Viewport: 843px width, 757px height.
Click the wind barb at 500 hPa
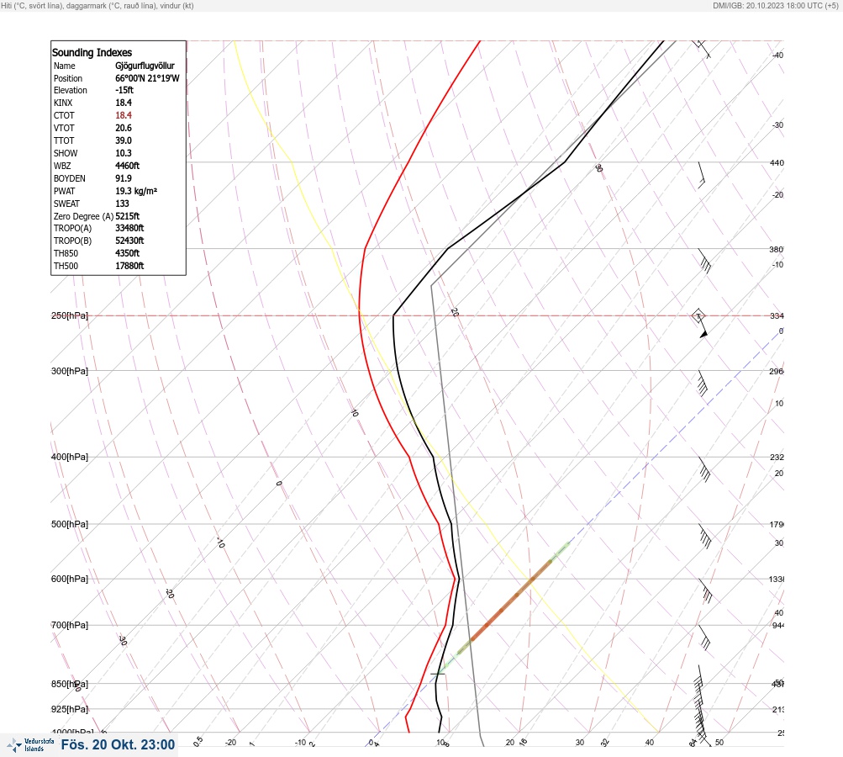click(x=705, y=536)
